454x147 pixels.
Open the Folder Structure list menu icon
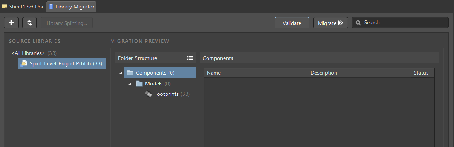[190, 58]
